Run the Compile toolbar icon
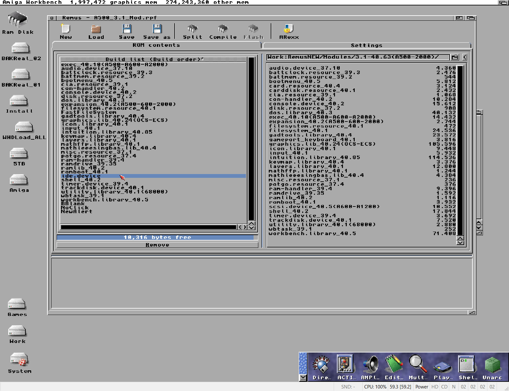509x391 pixels. [223, 31]
